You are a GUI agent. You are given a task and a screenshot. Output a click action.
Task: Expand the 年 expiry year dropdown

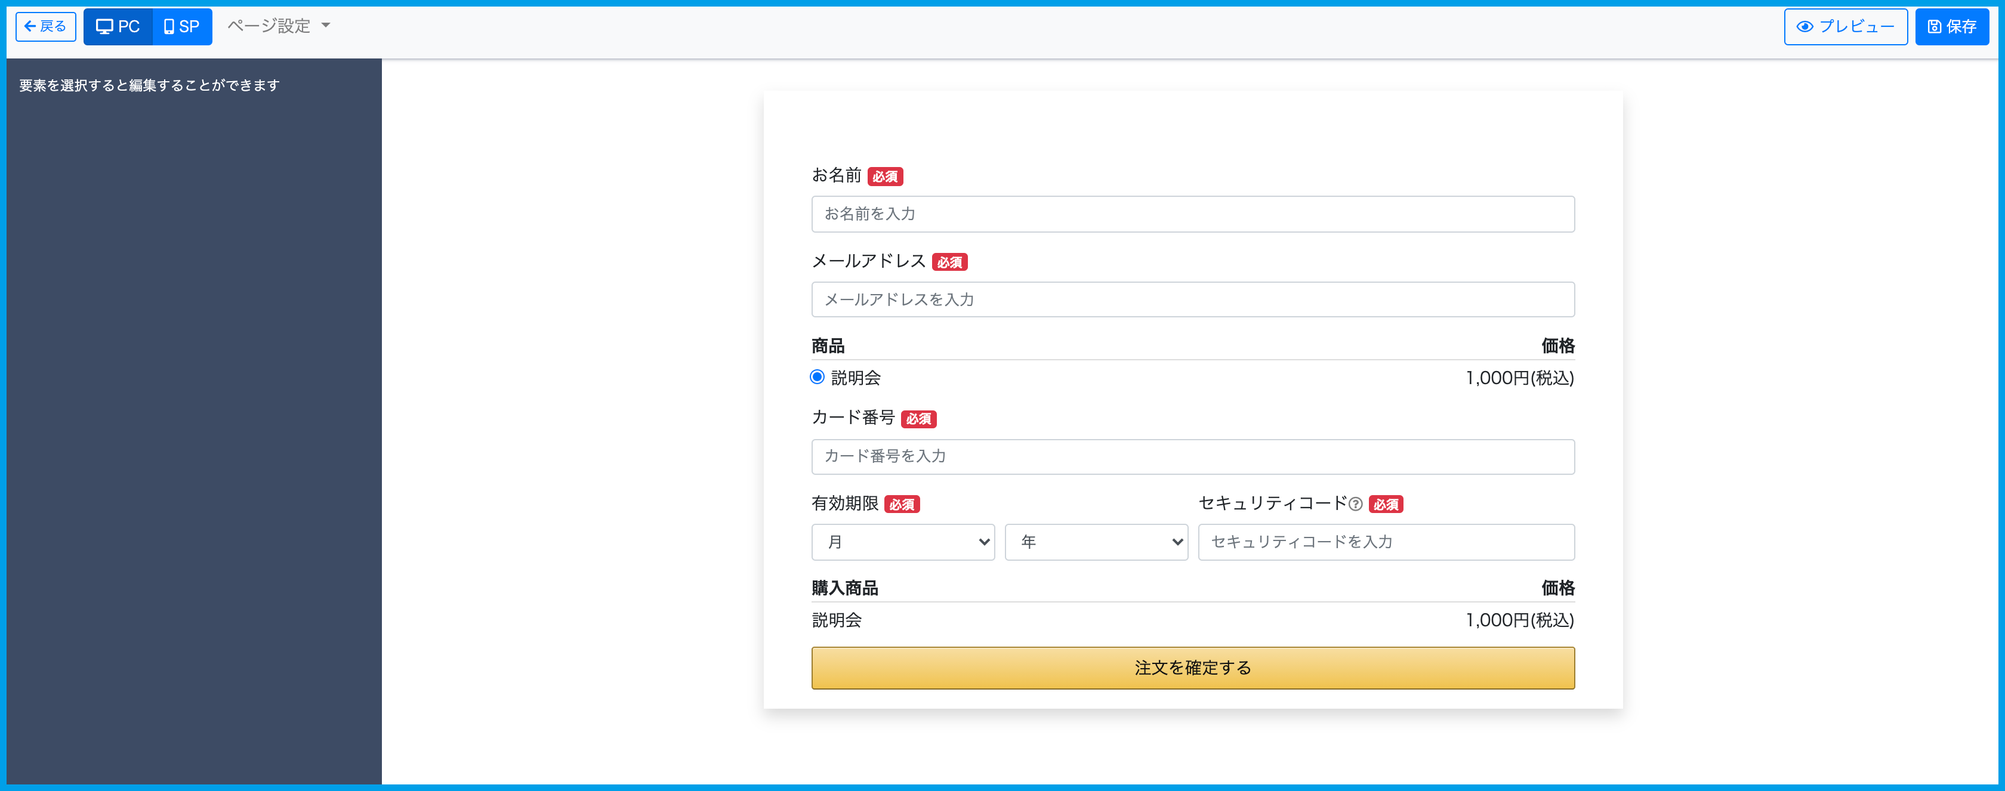[1096, 542]
